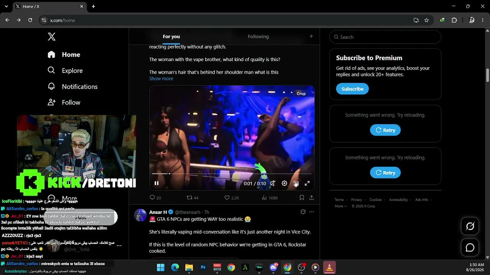Viewport: 490px width, 275px height.
Task: Switch to the For you tab
Action: coord(171,37)
